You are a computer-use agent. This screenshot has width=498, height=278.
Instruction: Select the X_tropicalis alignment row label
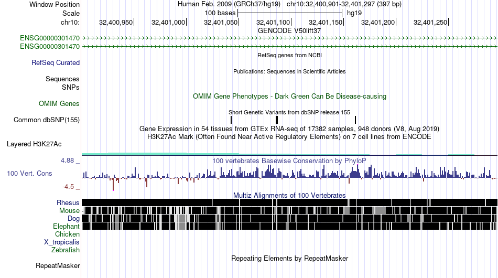pos(62,242)
